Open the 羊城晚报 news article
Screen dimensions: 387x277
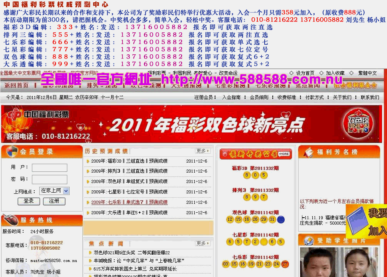[x=139, y=261]
